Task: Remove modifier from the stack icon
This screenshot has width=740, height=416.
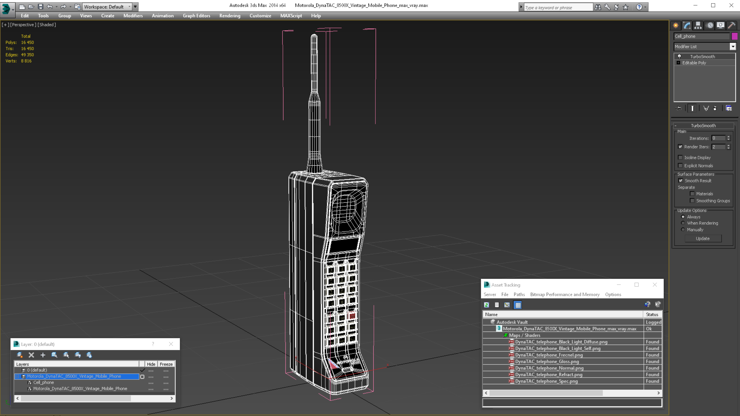Action: pos(715,108)
